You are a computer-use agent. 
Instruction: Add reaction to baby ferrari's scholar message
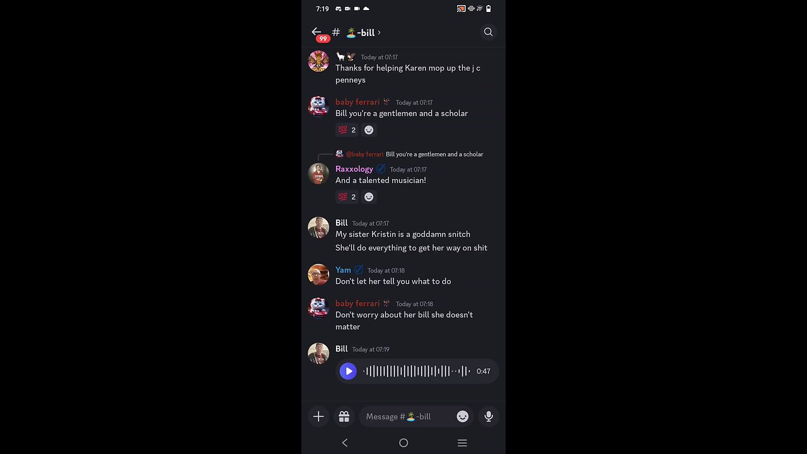coord(369,130)
